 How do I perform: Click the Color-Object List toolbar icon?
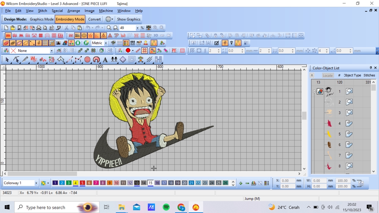[x=126, y=43]
